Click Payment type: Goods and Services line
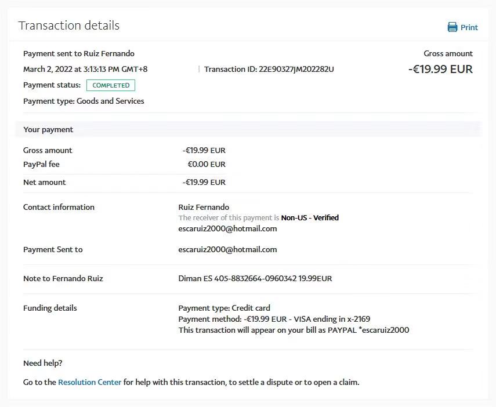This screenshot has height=407, width=496. click(84, 101)
